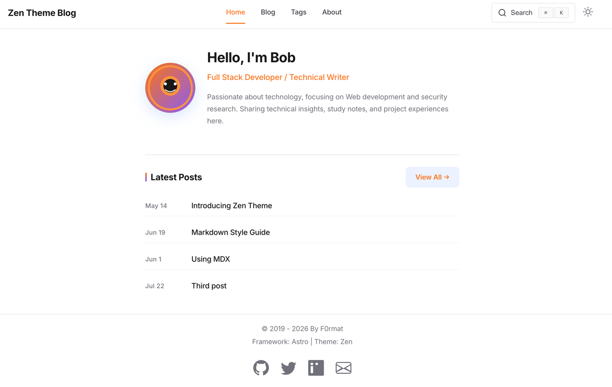Image resolution: width=612 pixels, height=387 pixels.
Task: Open the GitHub profile icon
Action: [x=261, y=368]
